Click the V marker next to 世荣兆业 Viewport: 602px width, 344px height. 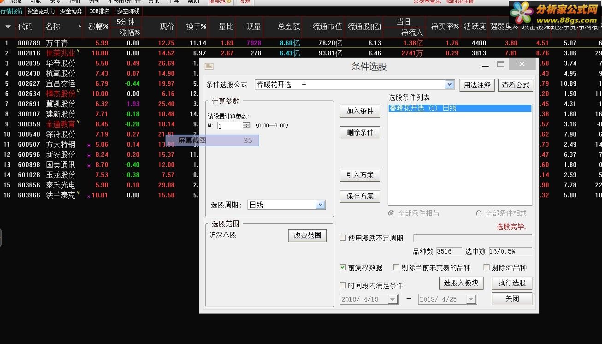78,51
